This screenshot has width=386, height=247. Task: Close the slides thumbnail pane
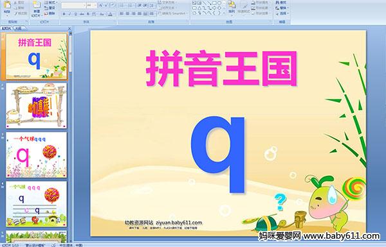pyautogui.click(x=69, y=28)
